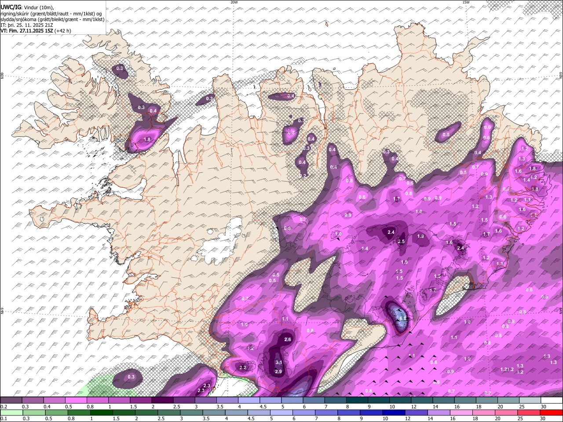Image resolution: width=563 pixels, height=422 pixels.
Task: Select the pale pink 16 rain legend swatch
Action: (461, 413)
